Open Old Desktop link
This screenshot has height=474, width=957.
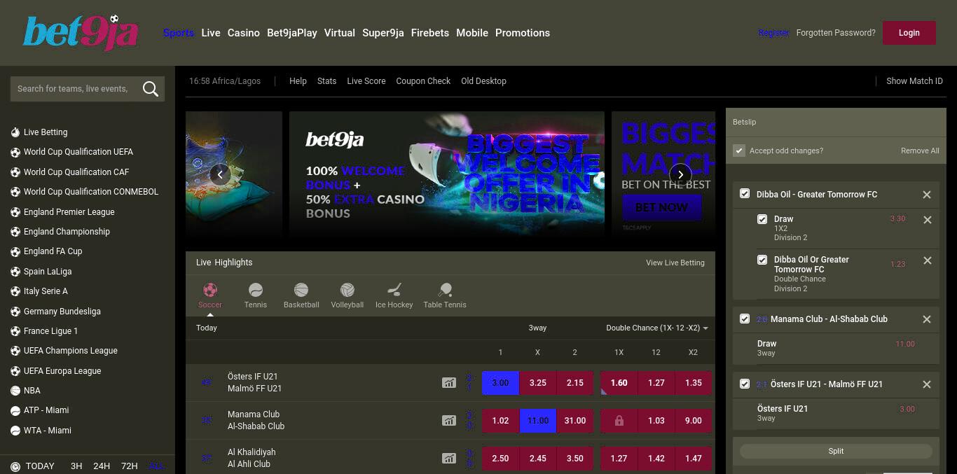click(x=483, y=81)
